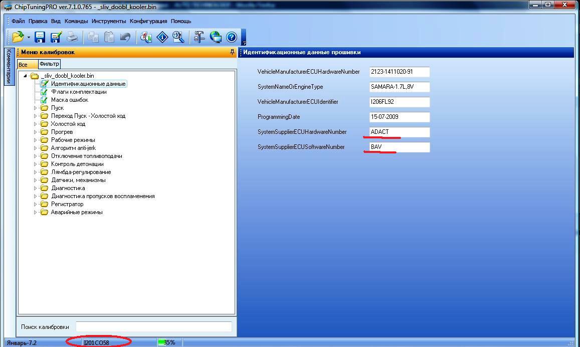The width and height of the screenshot is (580, 347).
Task: Select the Аварийные режимы tree item
Action: (77, 212)
